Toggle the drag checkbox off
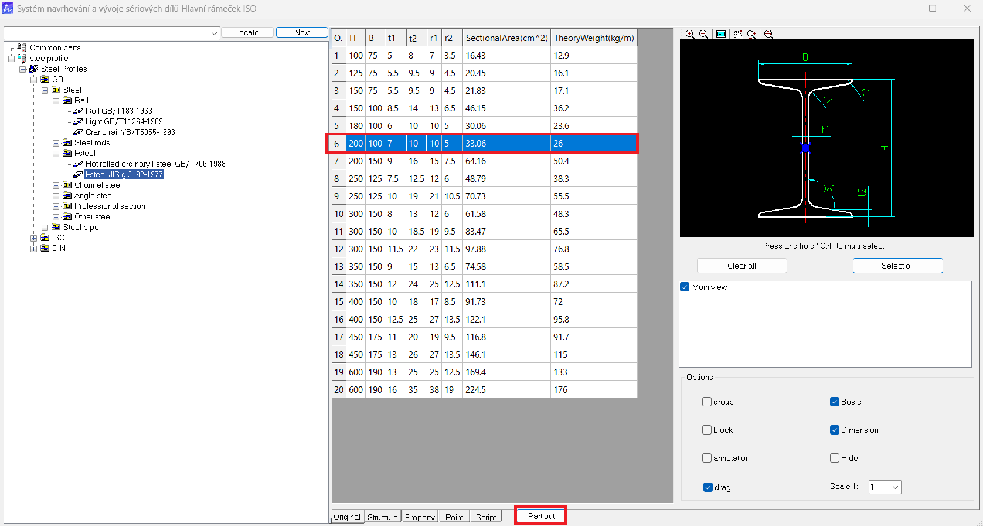This screenshot has width=983, height=526. pos(708,487)
